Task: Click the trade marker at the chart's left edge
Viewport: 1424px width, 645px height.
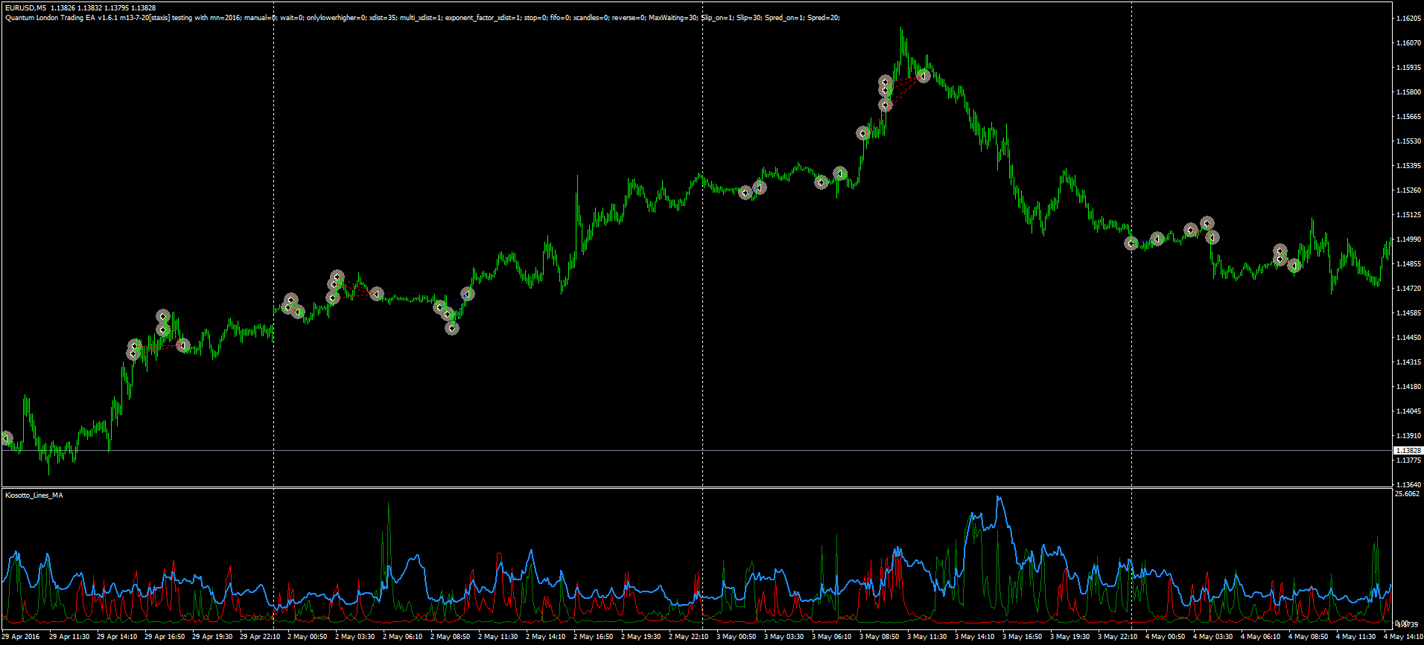Action: (6, 438)
